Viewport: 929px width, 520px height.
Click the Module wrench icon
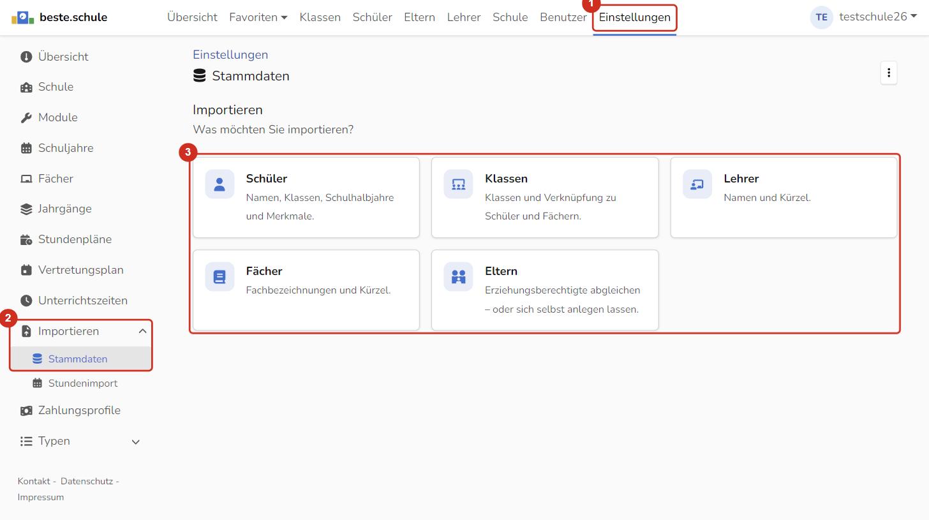pyautogui.click(x=26, y=118)
